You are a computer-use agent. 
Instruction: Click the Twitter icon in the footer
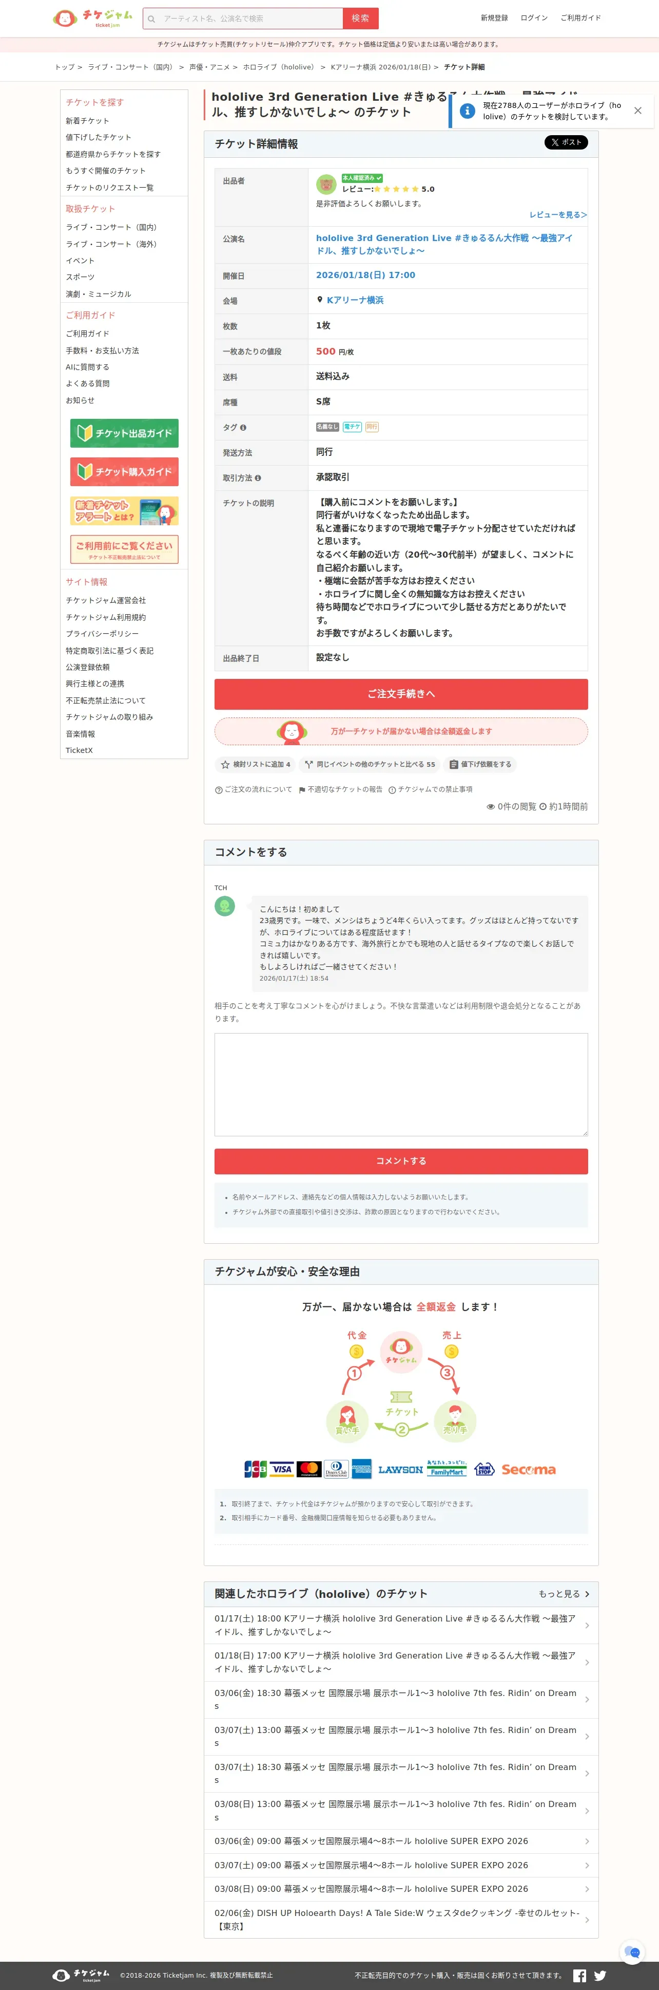(599, 1975)
